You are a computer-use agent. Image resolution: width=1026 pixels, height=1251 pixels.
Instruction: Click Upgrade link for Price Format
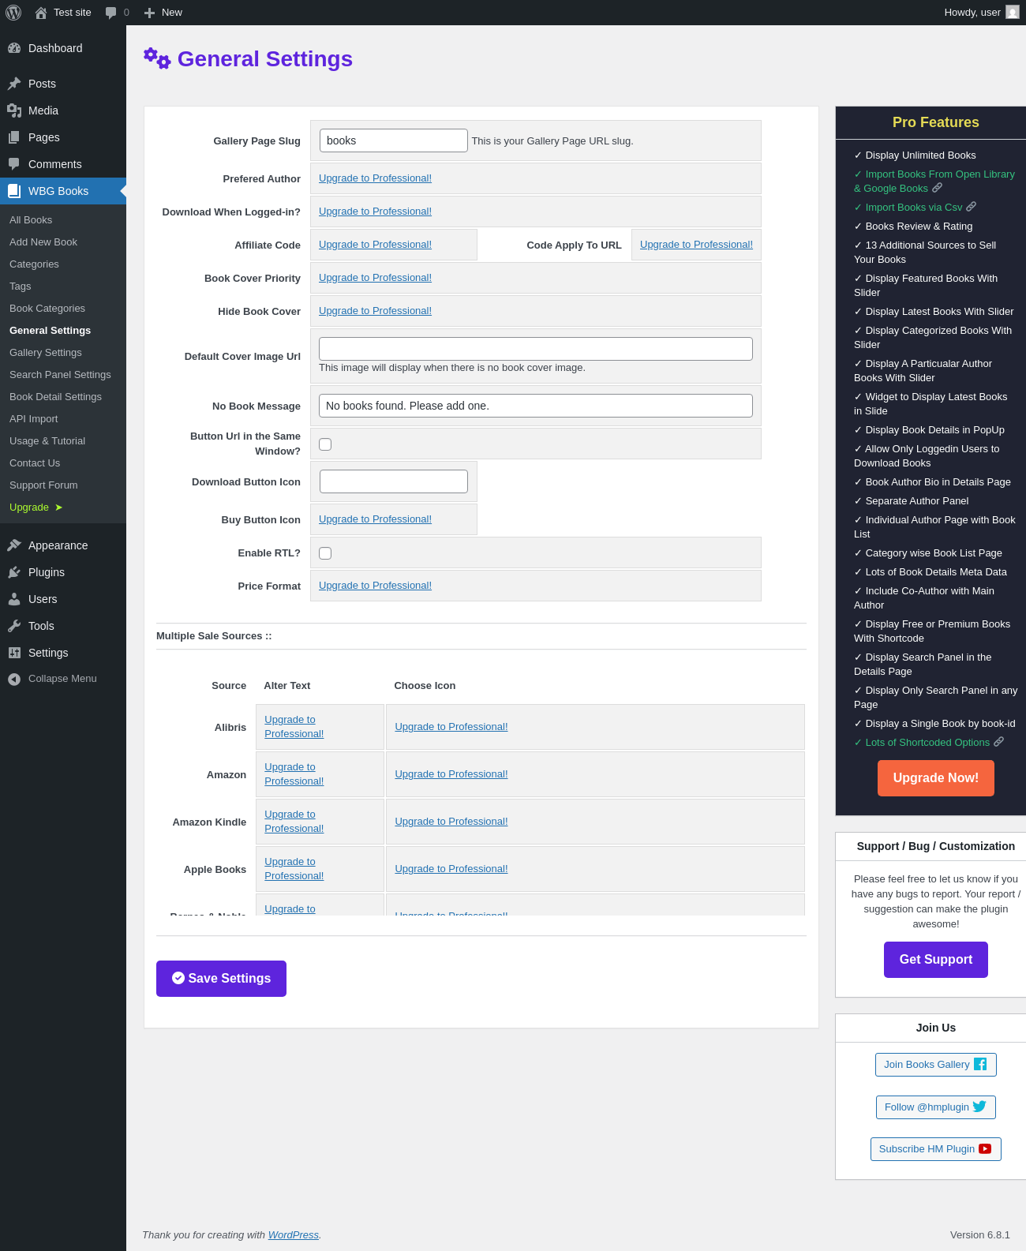click(x=375, y=586)
